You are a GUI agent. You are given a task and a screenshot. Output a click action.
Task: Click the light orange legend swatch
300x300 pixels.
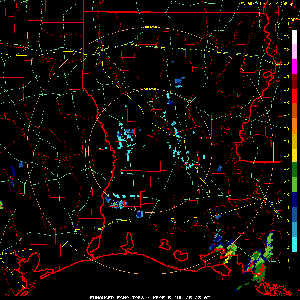click(294, 126)
